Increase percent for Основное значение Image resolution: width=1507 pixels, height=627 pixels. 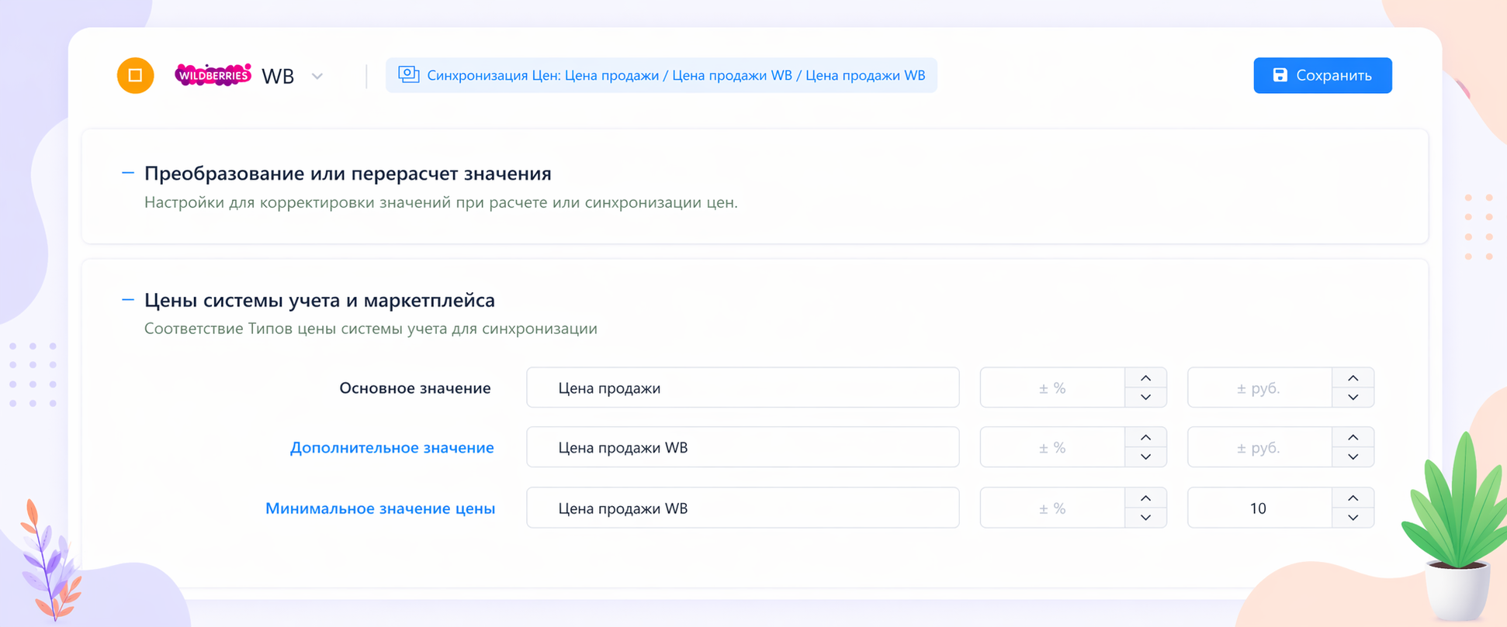pos(1145,378)
